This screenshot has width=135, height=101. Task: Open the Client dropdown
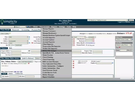pyautogui.click(x=18, y=37)
